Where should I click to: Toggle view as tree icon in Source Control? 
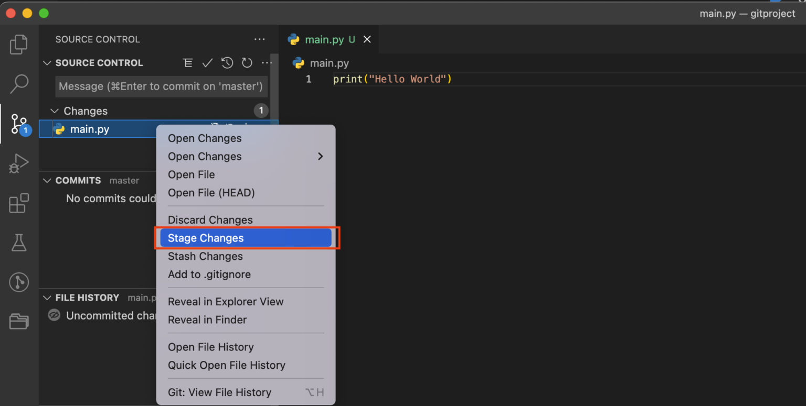coord(187,63)
